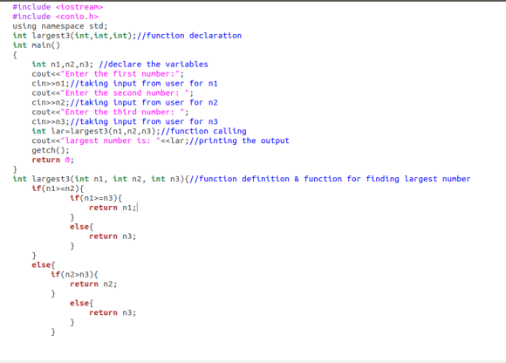This screenshot has height=363, width=506.
Task: Click the 'int n1,n2,n3;' variable declaration
Action: (62, 65)
